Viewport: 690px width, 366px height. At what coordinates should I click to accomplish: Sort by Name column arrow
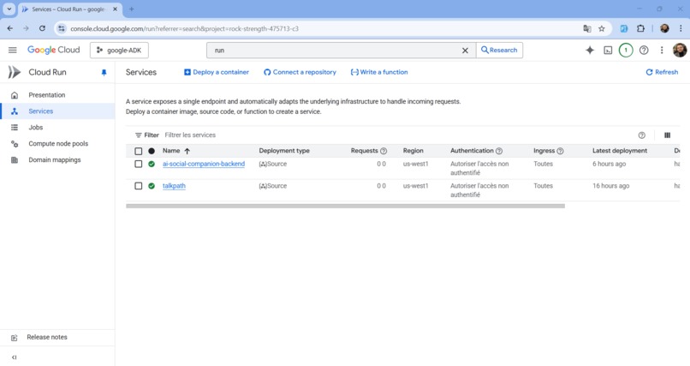[x=187, y=151]
